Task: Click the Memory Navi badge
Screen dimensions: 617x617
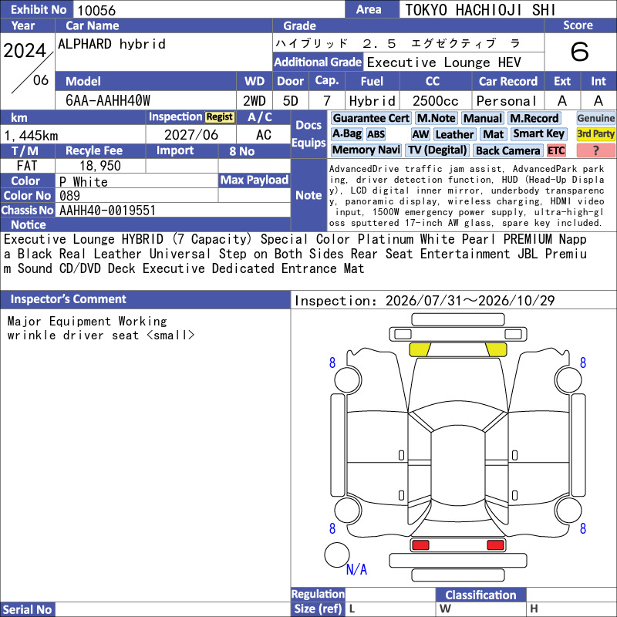Action: (366, 150)
